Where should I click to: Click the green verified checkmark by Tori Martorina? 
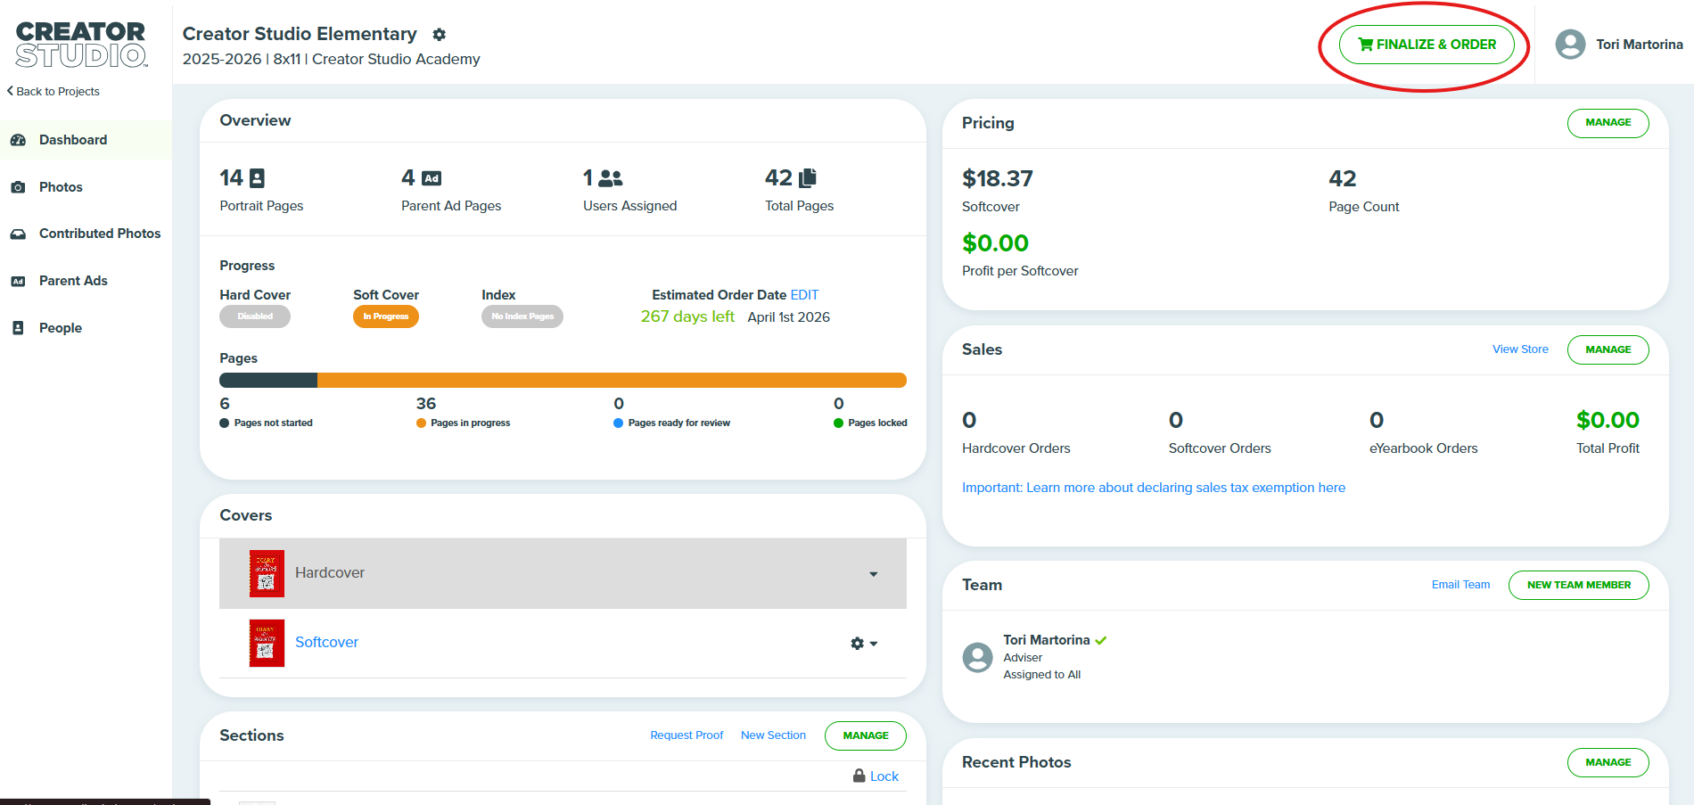[1101, 640]
